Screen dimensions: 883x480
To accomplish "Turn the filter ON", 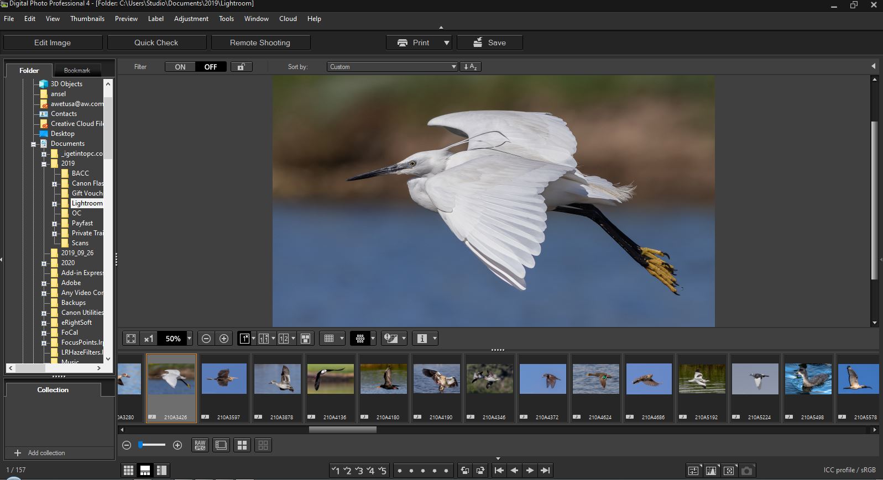I will [180, 67].
